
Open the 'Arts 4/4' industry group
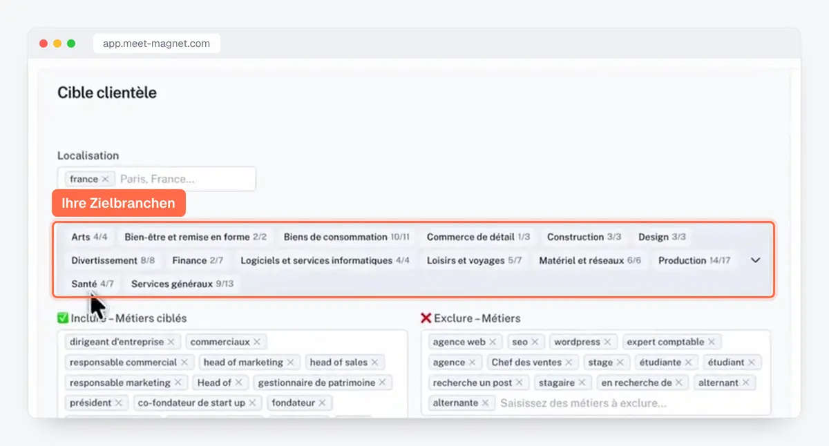pos(89,237)
